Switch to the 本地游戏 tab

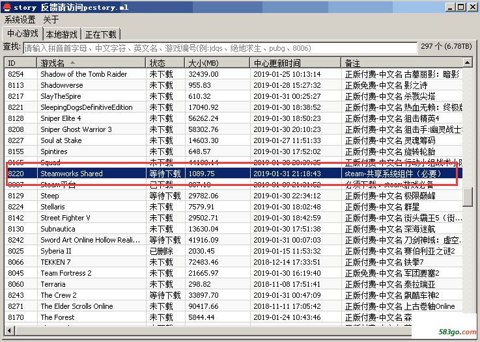click(x=62, y=34)
